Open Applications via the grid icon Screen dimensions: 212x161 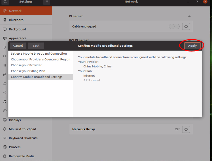pyautogui.click(x=5, y=65)
